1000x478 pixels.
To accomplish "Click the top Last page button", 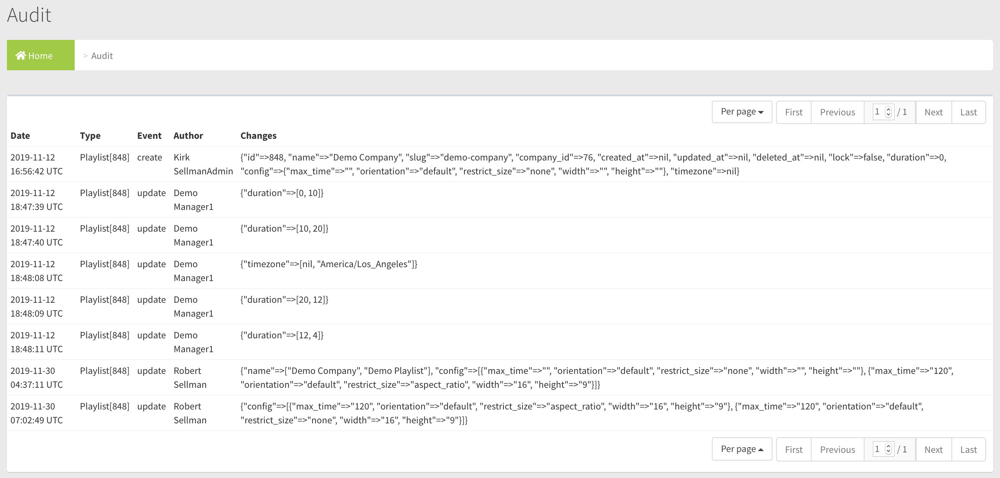I will [x=968, y=112].
